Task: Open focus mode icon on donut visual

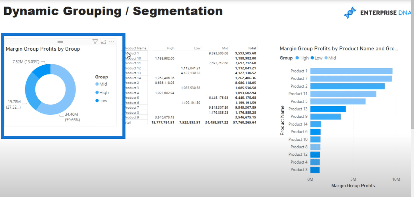Action: point(103,42)
